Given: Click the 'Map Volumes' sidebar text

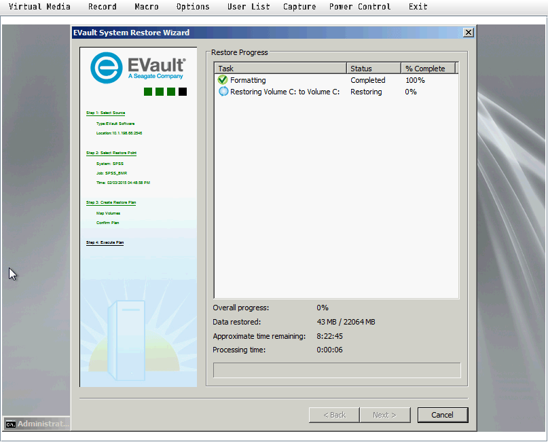Looking at the screenshot, I should tap(108, 213).
